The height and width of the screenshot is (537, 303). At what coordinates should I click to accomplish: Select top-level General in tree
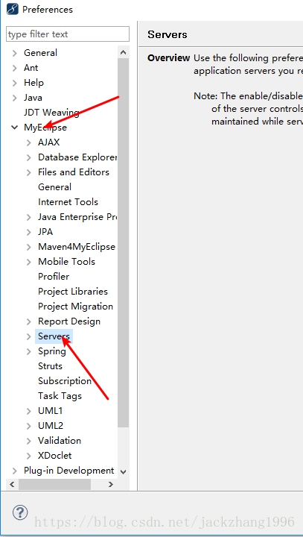click(x=40, y=53)
